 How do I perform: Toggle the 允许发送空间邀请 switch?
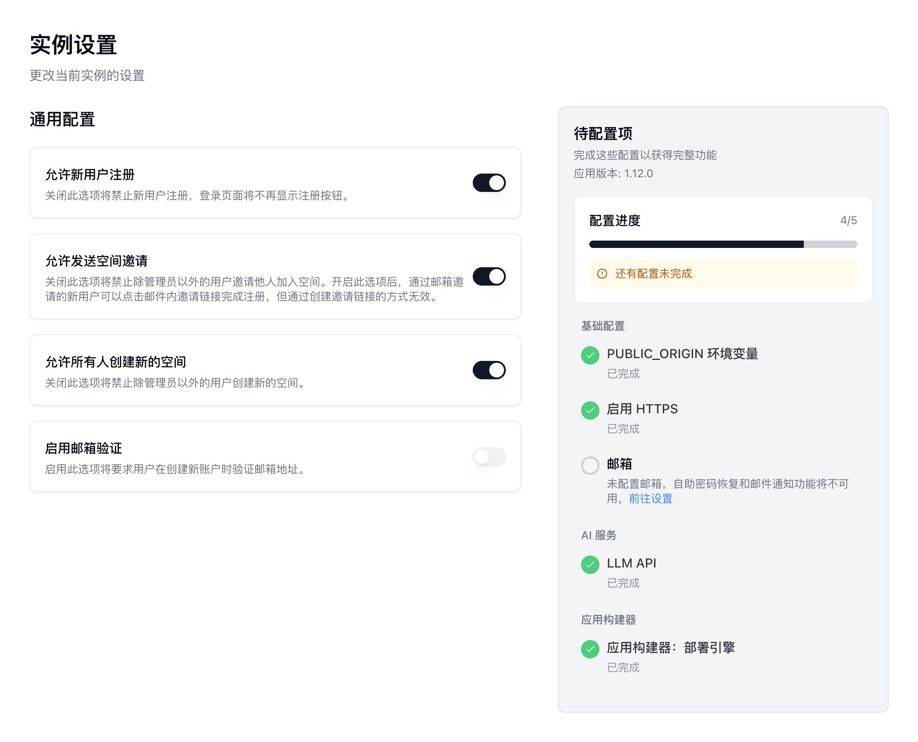pos(489,276)
